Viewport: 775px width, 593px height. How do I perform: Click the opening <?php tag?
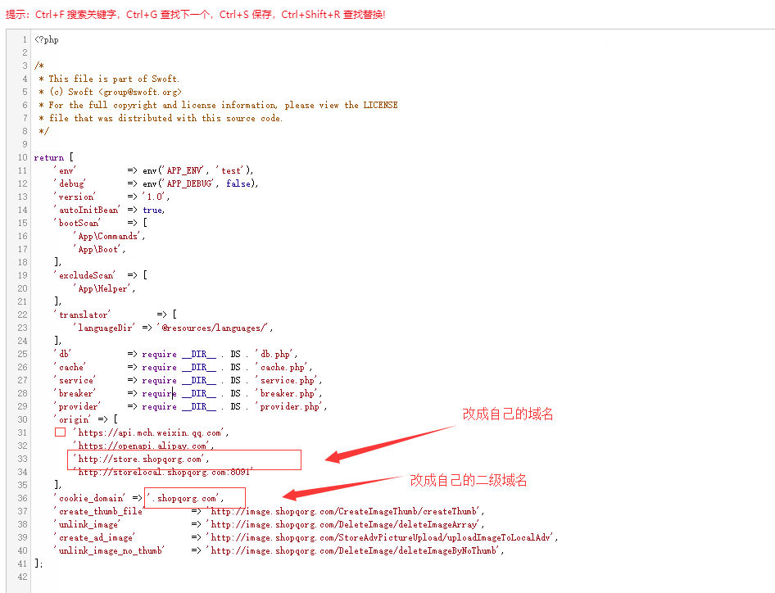point(47,39)
